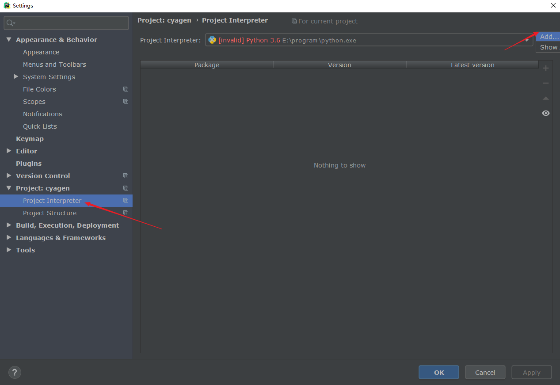Click the Apply button
Image resolution: width=560 pixels, height=385 pixels.
pos(532,372)
